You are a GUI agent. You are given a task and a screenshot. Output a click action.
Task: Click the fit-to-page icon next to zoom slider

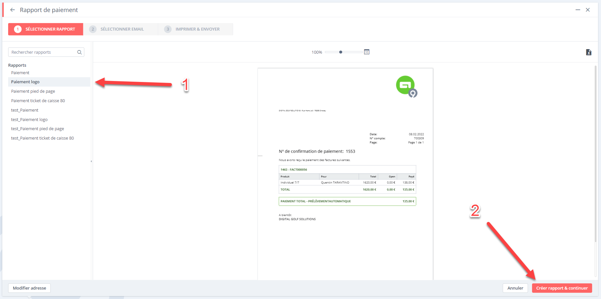(367, 52)
